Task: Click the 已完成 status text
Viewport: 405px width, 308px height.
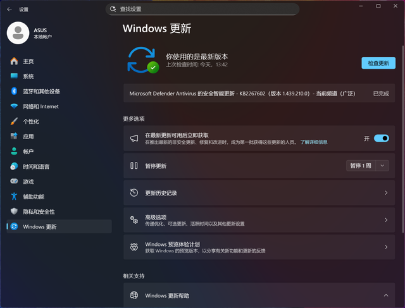Action: (x=381, y=94)
